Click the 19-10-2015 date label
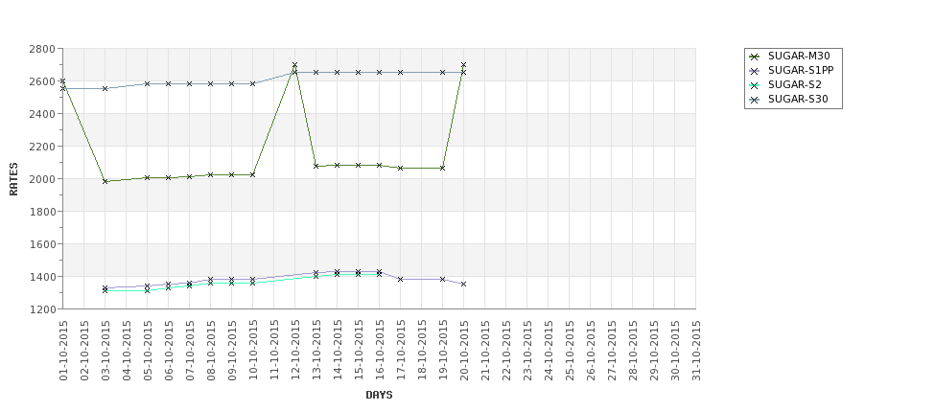The image size is (935, 411). (x=442, y=351)
